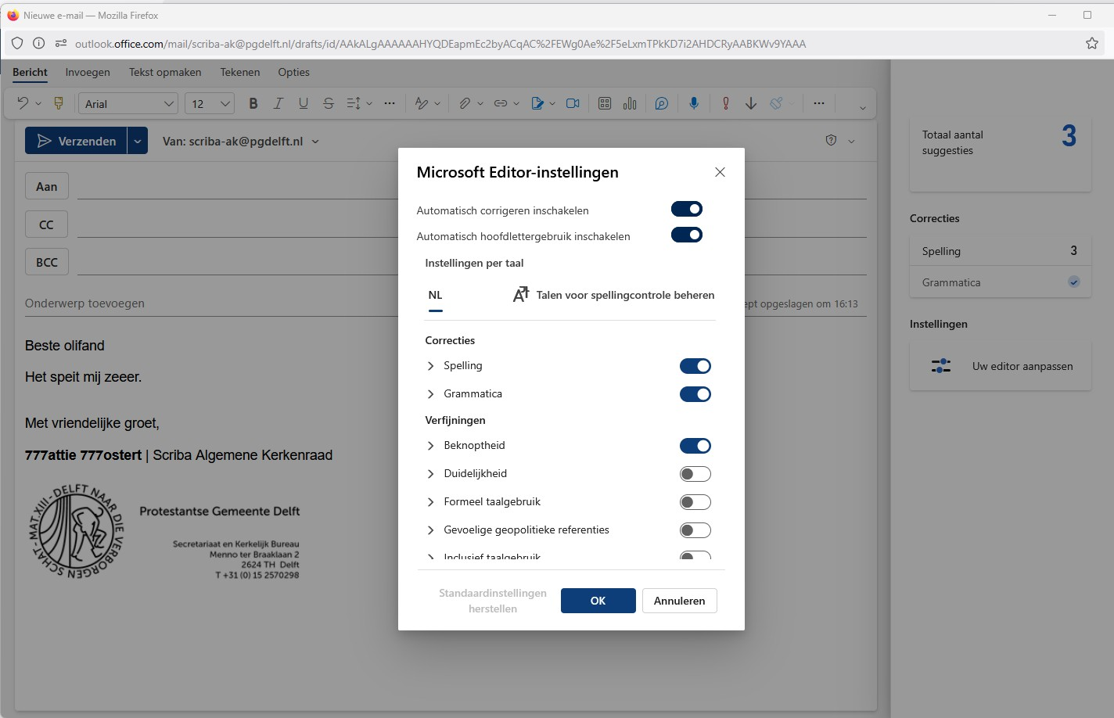Image resolution: width=1114 pixels, height=718 pixels.
Task: Click the poll bar chart icon
Action: click(630, 103)
